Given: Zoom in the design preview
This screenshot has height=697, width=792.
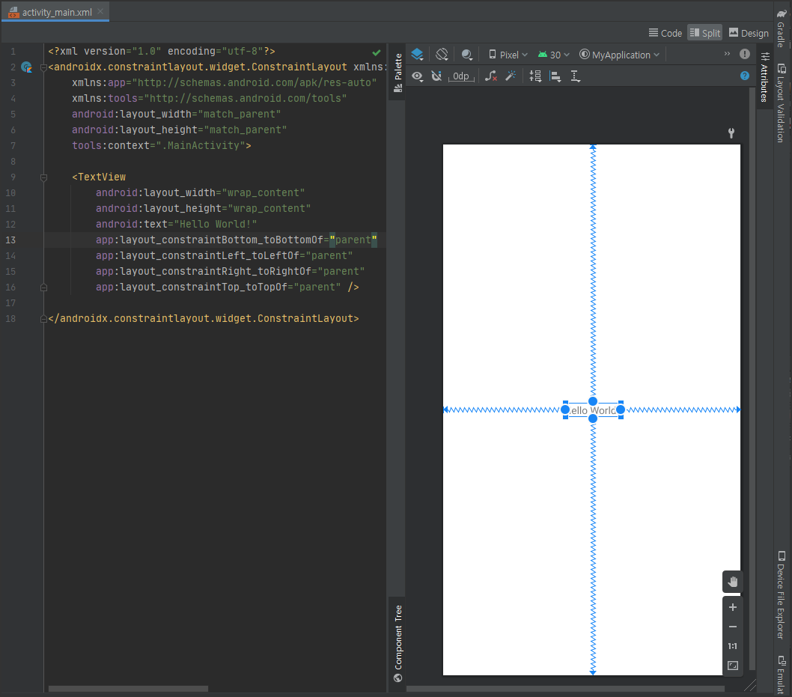Looking at the screenshot, I should pyautogui.click(x=732, y=607).
